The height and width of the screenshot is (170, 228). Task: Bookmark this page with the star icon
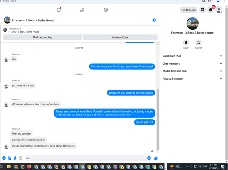click(x=209, y=1)
